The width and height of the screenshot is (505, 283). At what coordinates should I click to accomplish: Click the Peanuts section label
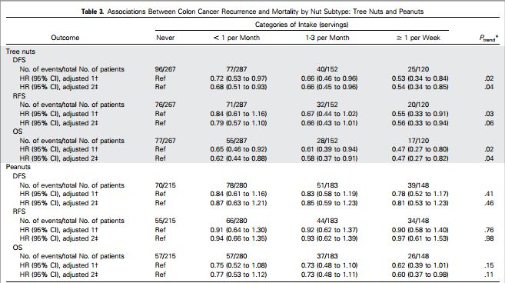[18, 167]
